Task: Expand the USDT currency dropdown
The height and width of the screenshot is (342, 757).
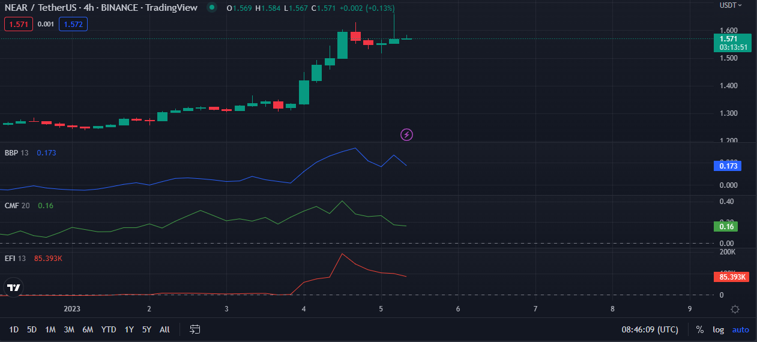Action: coord(731,5)
